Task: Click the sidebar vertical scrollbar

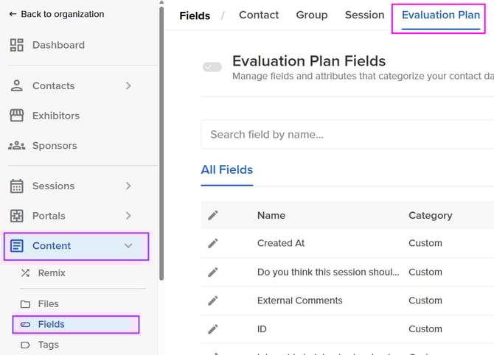Action: click(x=162, y=147)
